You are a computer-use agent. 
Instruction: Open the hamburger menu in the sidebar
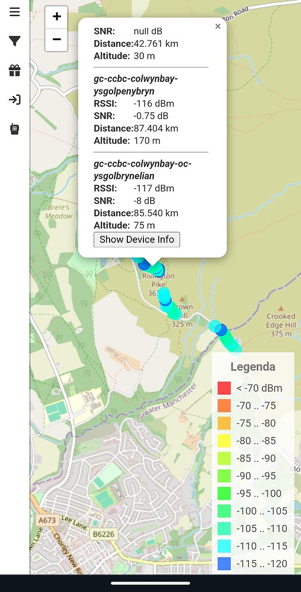(15, 12)
